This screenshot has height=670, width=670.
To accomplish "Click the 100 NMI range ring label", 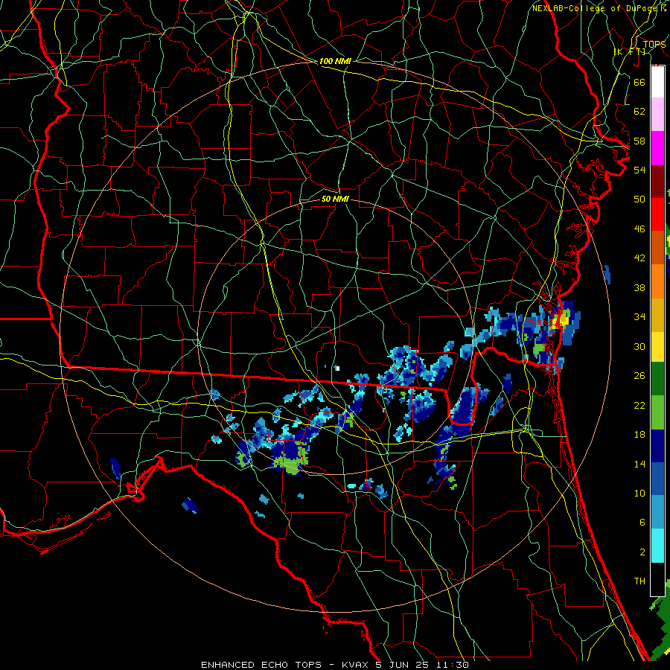I will click(335, 61).
